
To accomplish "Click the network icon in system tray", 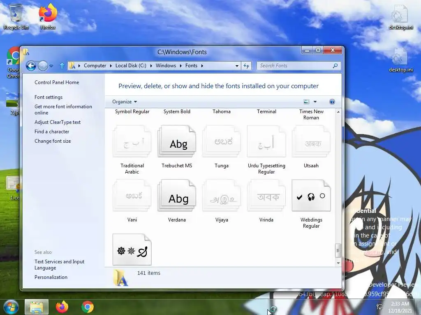I will point(379,307).
